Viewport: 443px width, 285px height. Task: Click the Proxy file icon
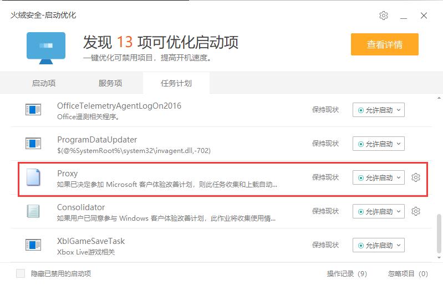pos(33,177)
